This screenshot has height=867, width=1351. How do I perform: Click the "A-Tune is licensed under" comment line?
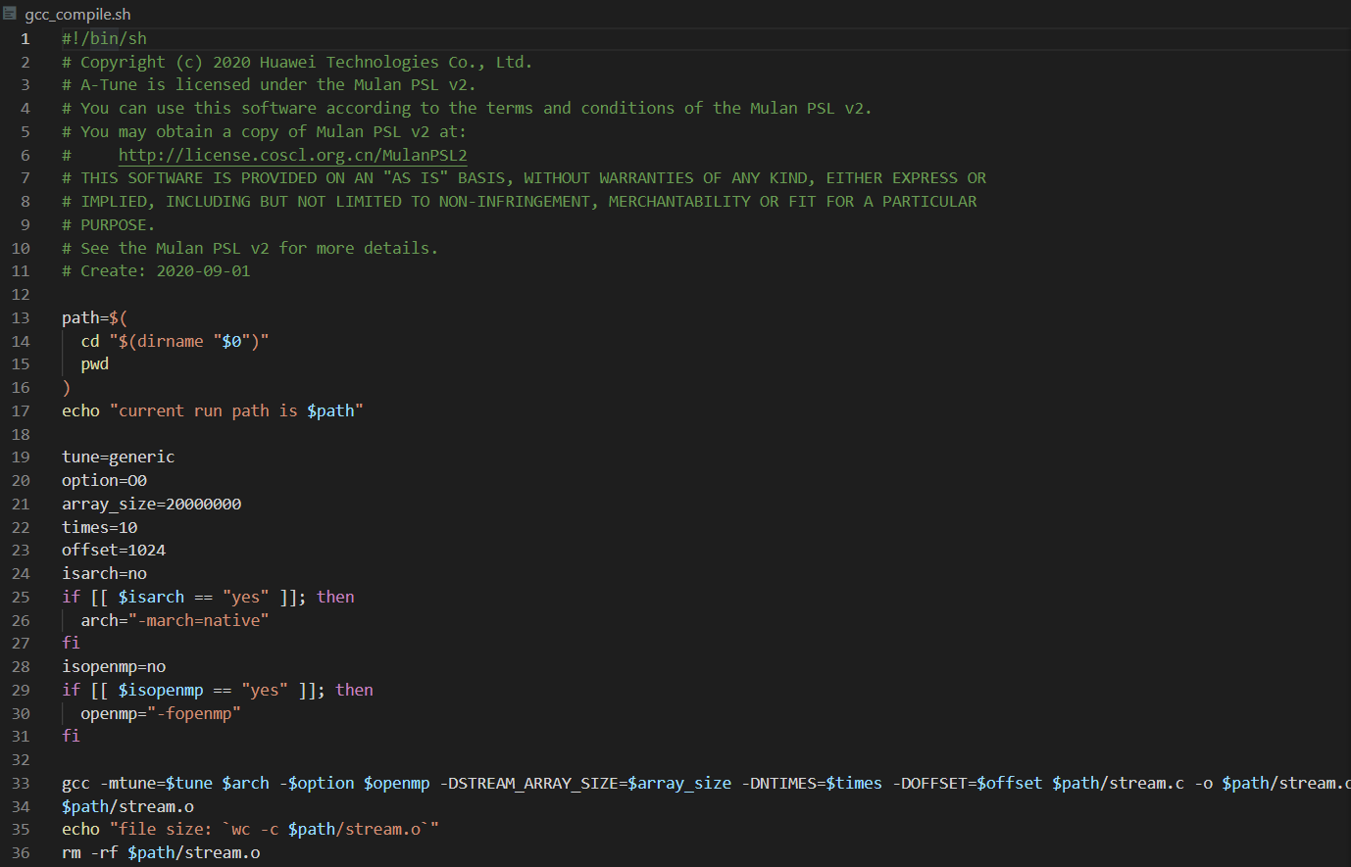click(269, 85)
